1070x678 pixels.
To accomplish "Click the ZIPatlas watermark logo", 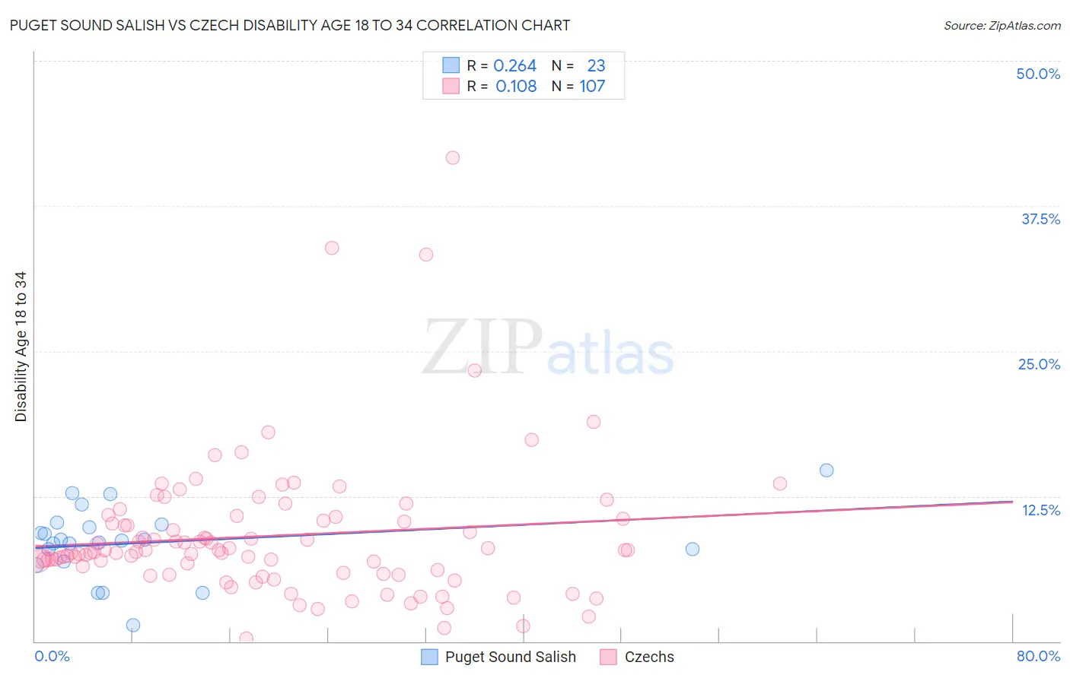I will tap(548, 347).
